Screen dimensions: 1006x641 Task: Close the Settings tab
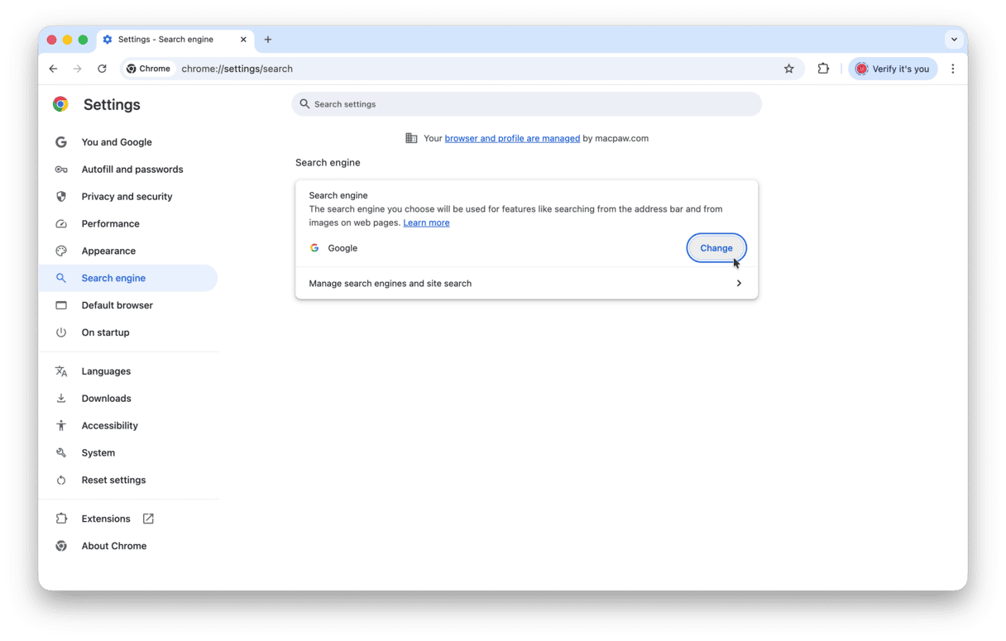click(x=243, y=40)
